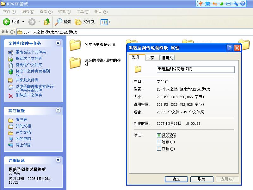253x190 pixels.
Task: Open the Views icon button
Action: point(104,22)
